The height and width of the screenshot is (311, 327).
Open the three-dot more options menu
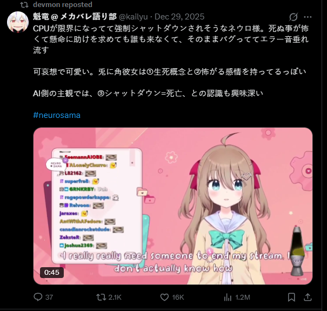pyautogui.click(x=308, y=17)
